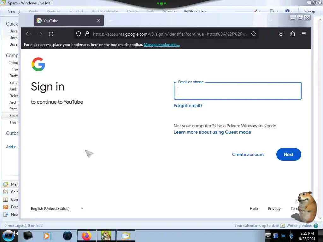Open the Privacy footer link
This screenshot has height=242, width=323.
pyautogui.click(x=274, y=209)
